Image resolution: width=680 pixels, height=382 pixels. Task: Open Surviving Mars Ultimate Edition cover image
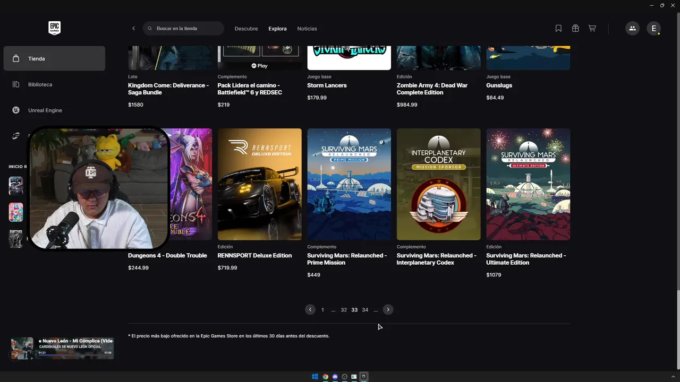click(528, 184)
